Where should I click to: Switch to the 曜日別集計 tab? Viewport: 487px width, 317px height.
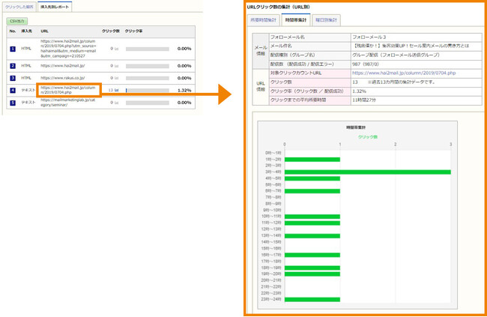(x=326, y=20)
